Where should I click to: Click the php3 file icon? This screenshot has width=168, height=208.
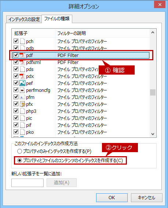(22, 111)
